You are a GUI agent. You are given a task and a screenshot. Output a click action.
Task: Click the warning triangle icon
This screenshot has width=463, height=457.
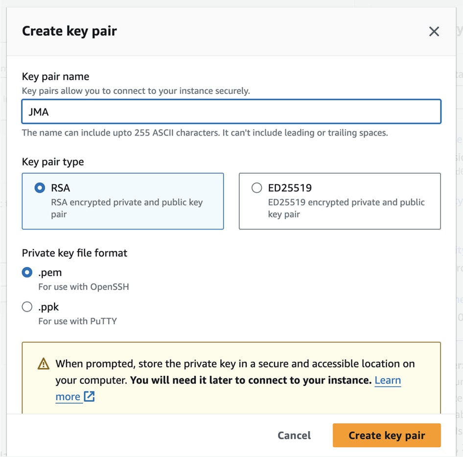pos(44,364)
